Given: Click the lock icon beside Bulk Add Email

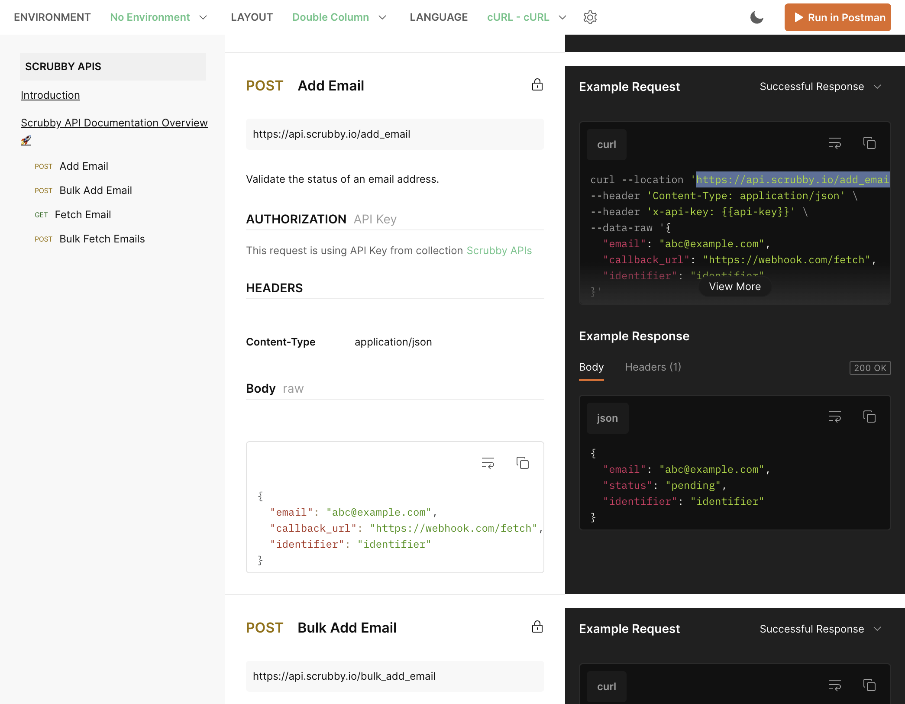Looking at the screenshot, I should point(537,627).
